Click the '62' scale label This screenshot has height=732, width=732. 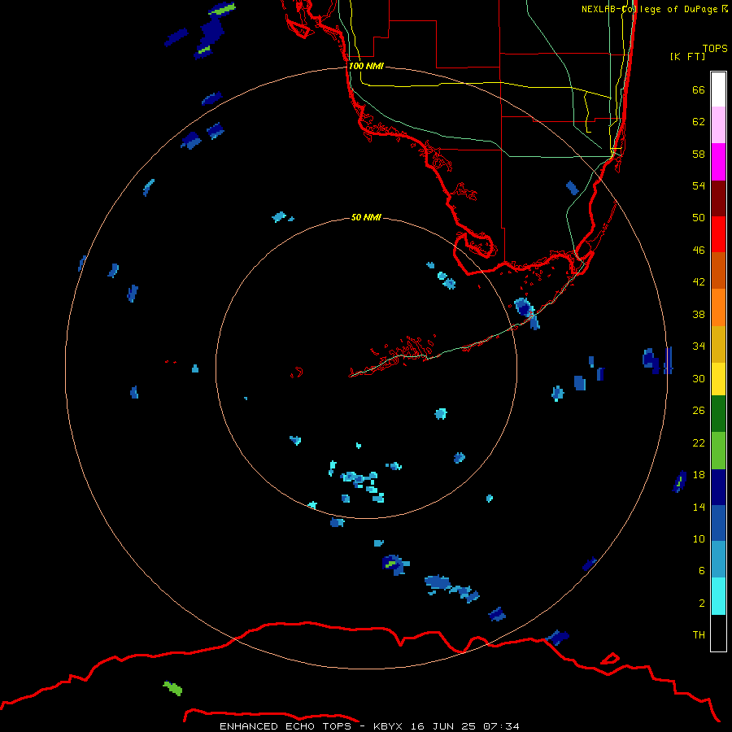click(699, 122)
